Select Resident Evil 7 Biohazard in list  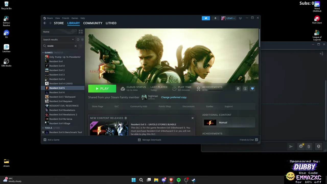[63, 97]
